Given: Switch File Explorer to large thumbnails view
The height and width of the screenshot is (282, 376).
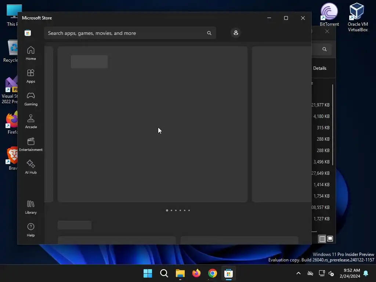Looking at the screenshot, I should 330,239.
